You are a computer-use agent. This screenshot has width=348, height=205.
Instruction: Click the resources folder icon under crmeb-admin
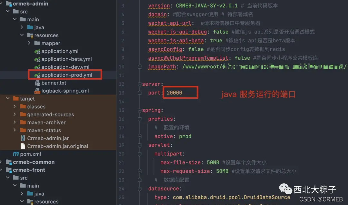(30, 35)
